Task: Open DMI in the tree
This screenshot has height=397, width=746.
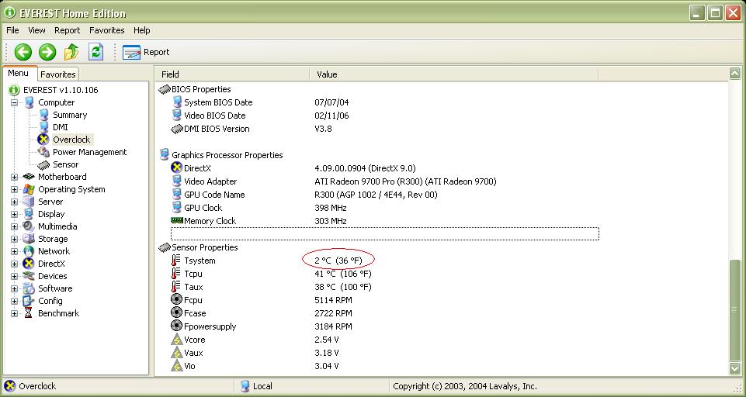Action: pos(60,127)
